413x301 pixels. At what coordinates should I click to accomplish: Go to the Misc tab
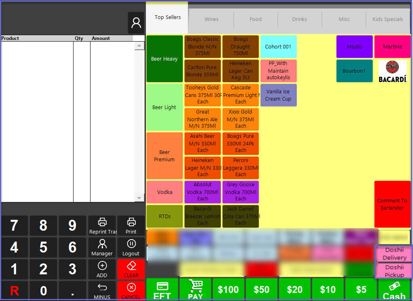pyautogui.click(x=344, y=19)
